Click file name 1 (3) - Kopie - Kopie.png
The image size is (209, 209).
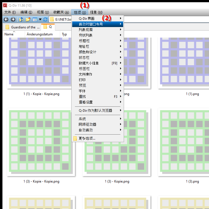[x=41, y=181]
